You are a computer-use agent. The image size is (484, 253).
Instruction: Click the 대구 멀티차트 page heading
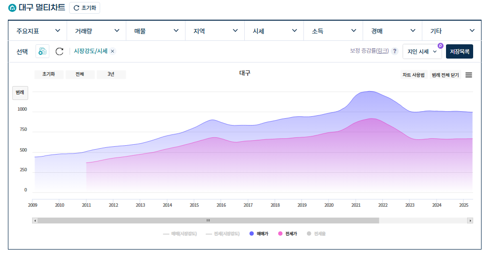pos(41,7)
